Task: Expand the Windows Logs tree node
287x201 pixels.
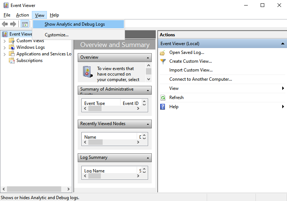Action: click(4, 48)
